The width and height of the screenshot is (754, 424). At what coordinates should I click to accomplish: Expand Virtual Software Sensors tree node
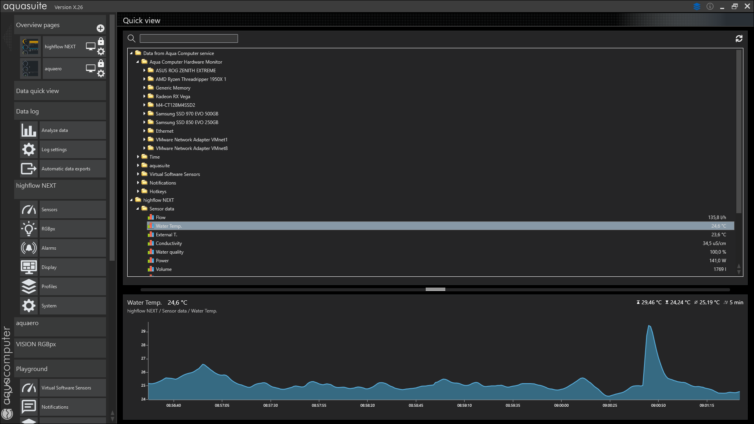138,174
